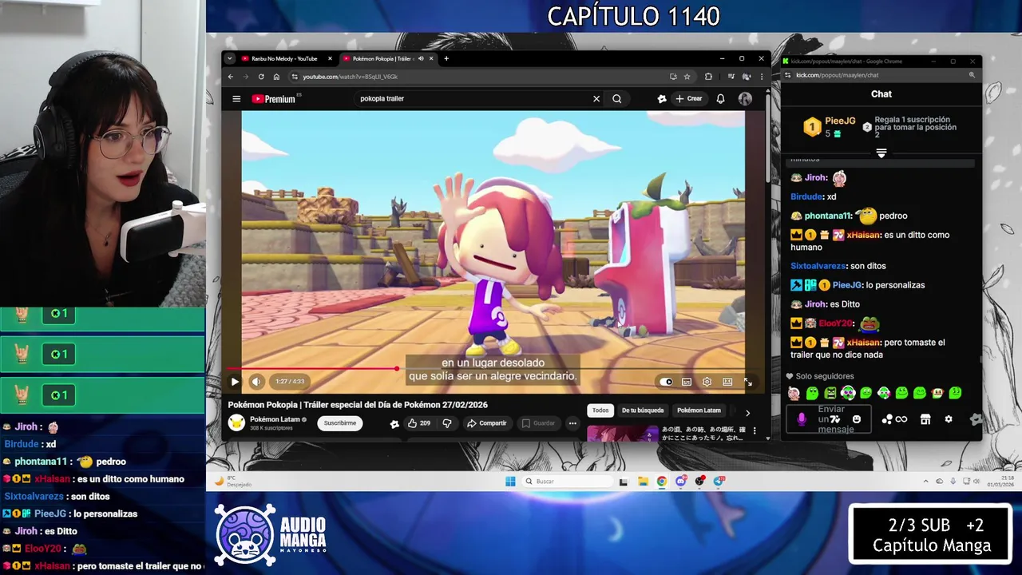Open File Explorer from the taskbar
The height and width of the screenshot is (575, 1022).
coord(643,482)
